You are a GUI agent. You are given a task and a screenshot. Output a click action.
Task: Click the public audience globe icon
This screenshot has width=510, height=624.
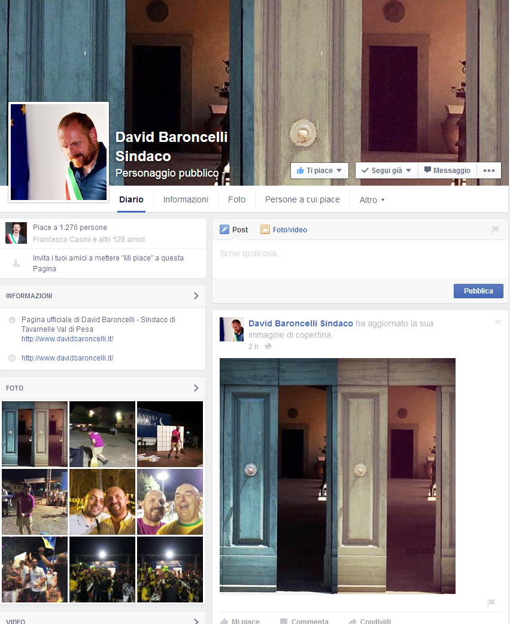268,346
